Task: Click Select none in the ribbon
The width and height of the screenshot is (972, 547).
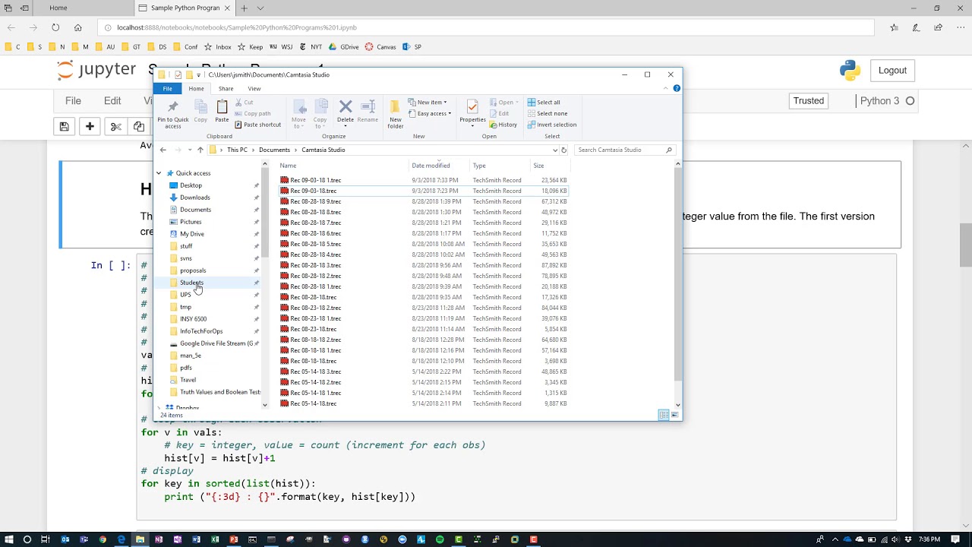Action: (x=548, y=114)
